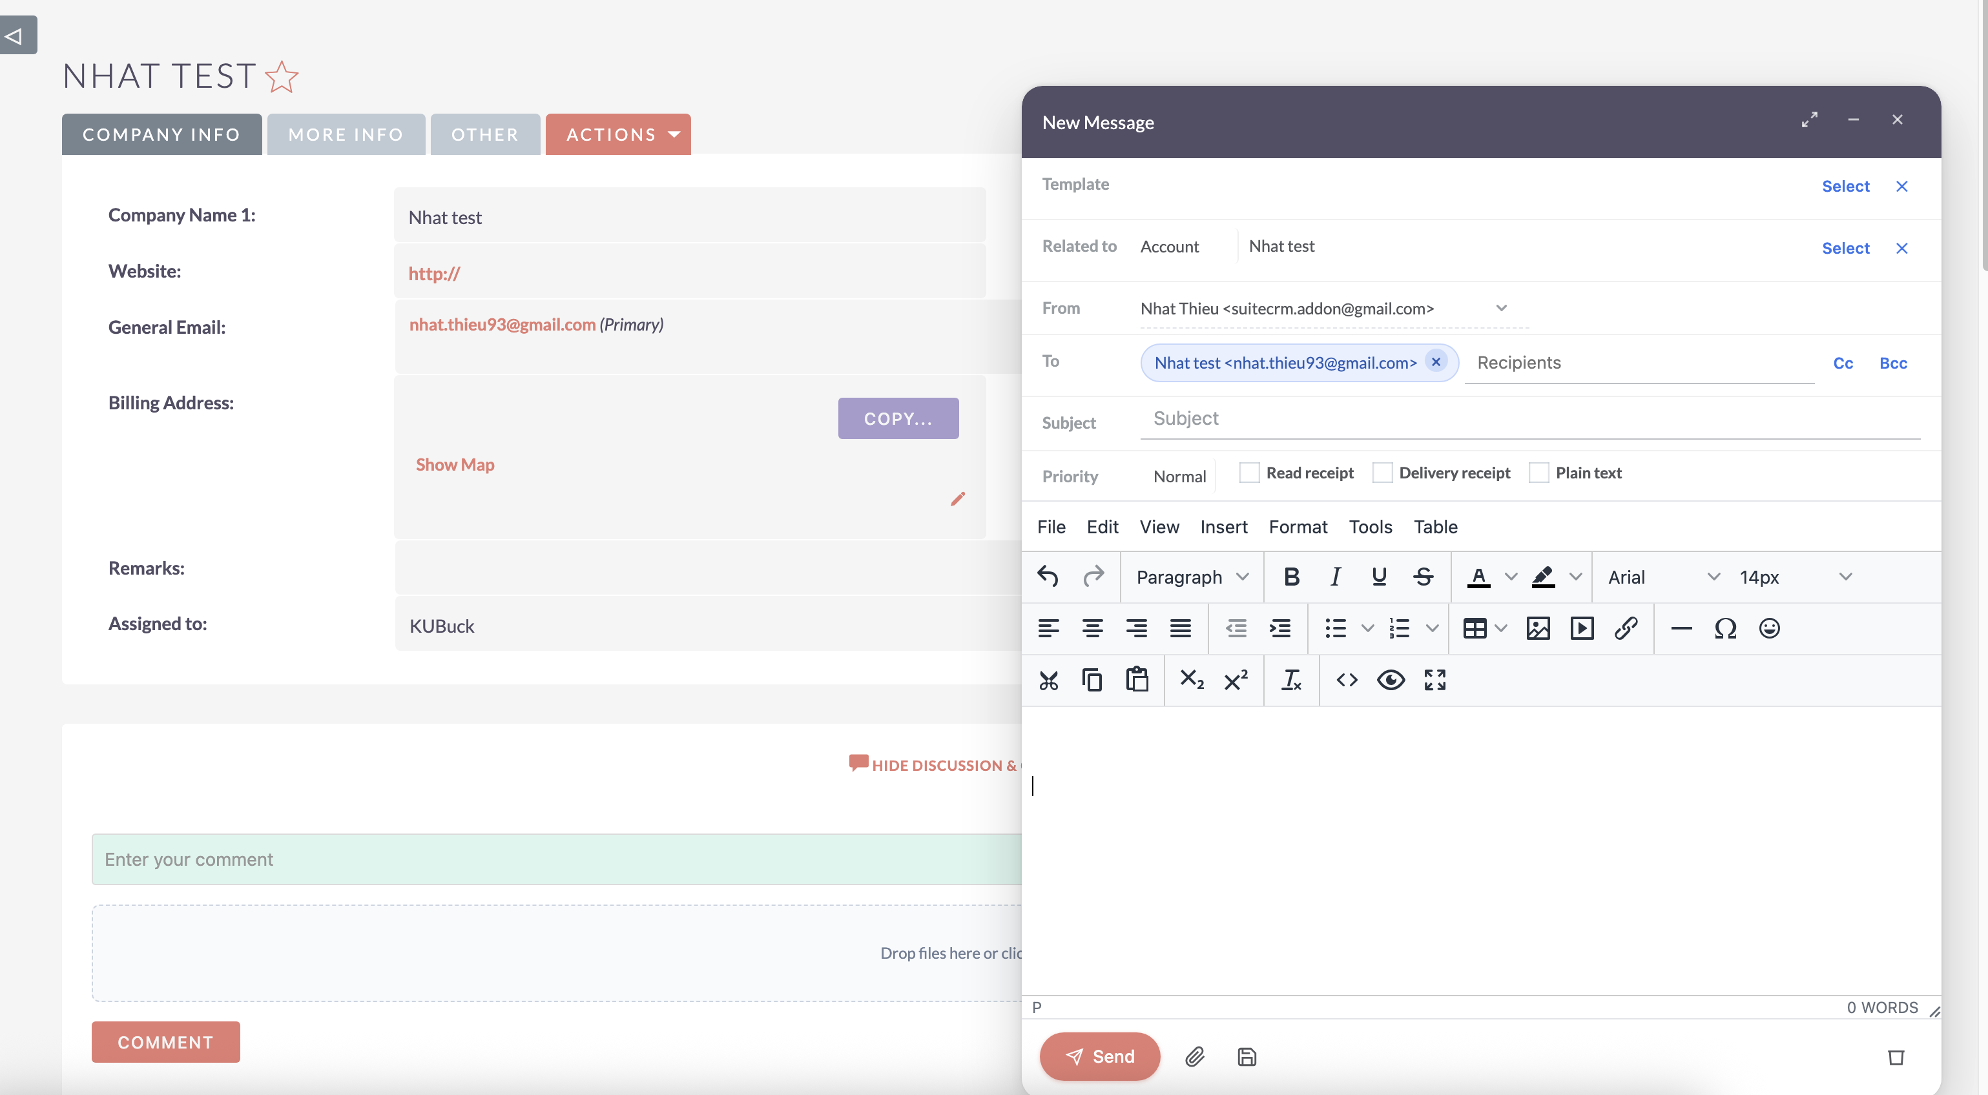The height and width of the screenshot is (1095, 1988).
Task: Click Select to choose a template
Action: tap(1846, 185)
